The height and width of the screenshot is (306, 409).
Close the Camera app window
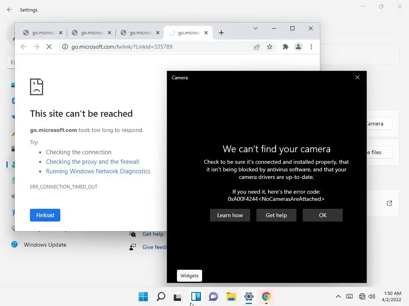357,78
